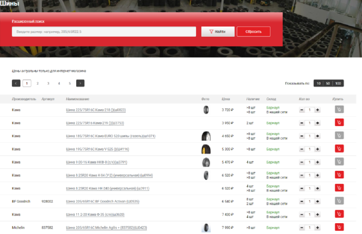Go to previous page of results

point(16,83)
